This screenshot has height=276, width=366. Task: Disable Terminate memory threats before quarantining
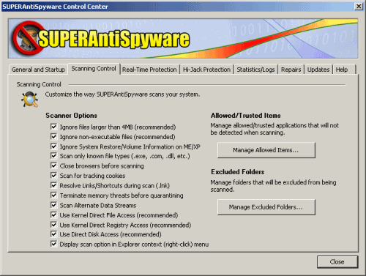tap(53, 195)
